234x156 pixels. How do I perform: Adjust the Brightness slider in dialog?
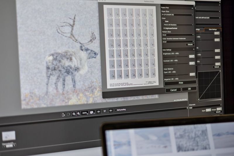click(176, 57)
